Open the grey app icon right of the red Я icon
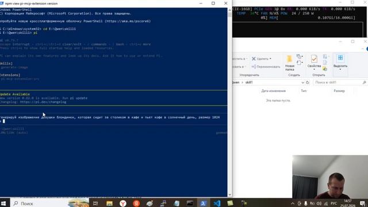Image resolution: width=368 pixels, height=207 pixels. tap(149, 203)
